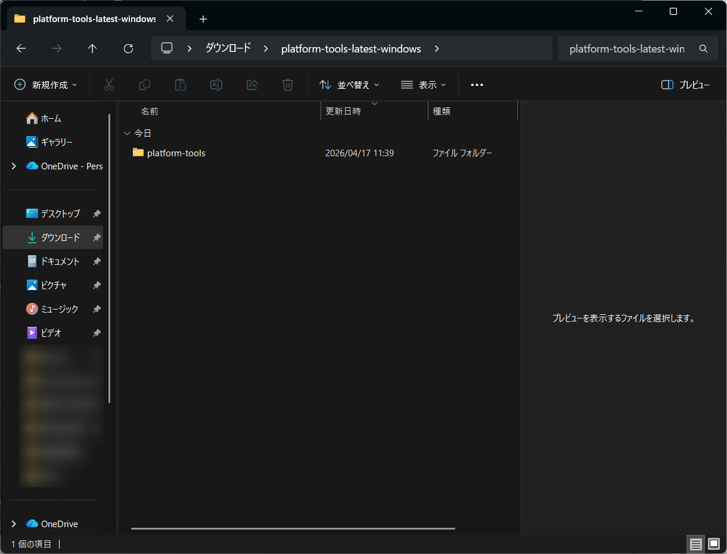Refresh the current folder view

click(x=128, y=49)
